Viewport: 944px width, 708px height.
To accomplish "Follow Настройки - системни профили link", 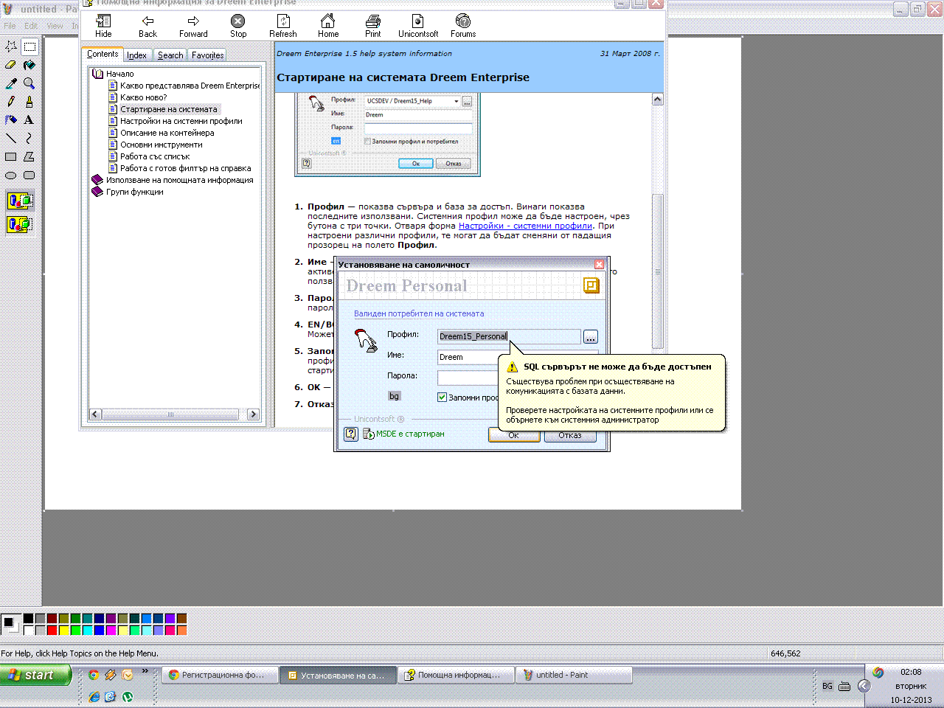I will [x=526, y=226].
